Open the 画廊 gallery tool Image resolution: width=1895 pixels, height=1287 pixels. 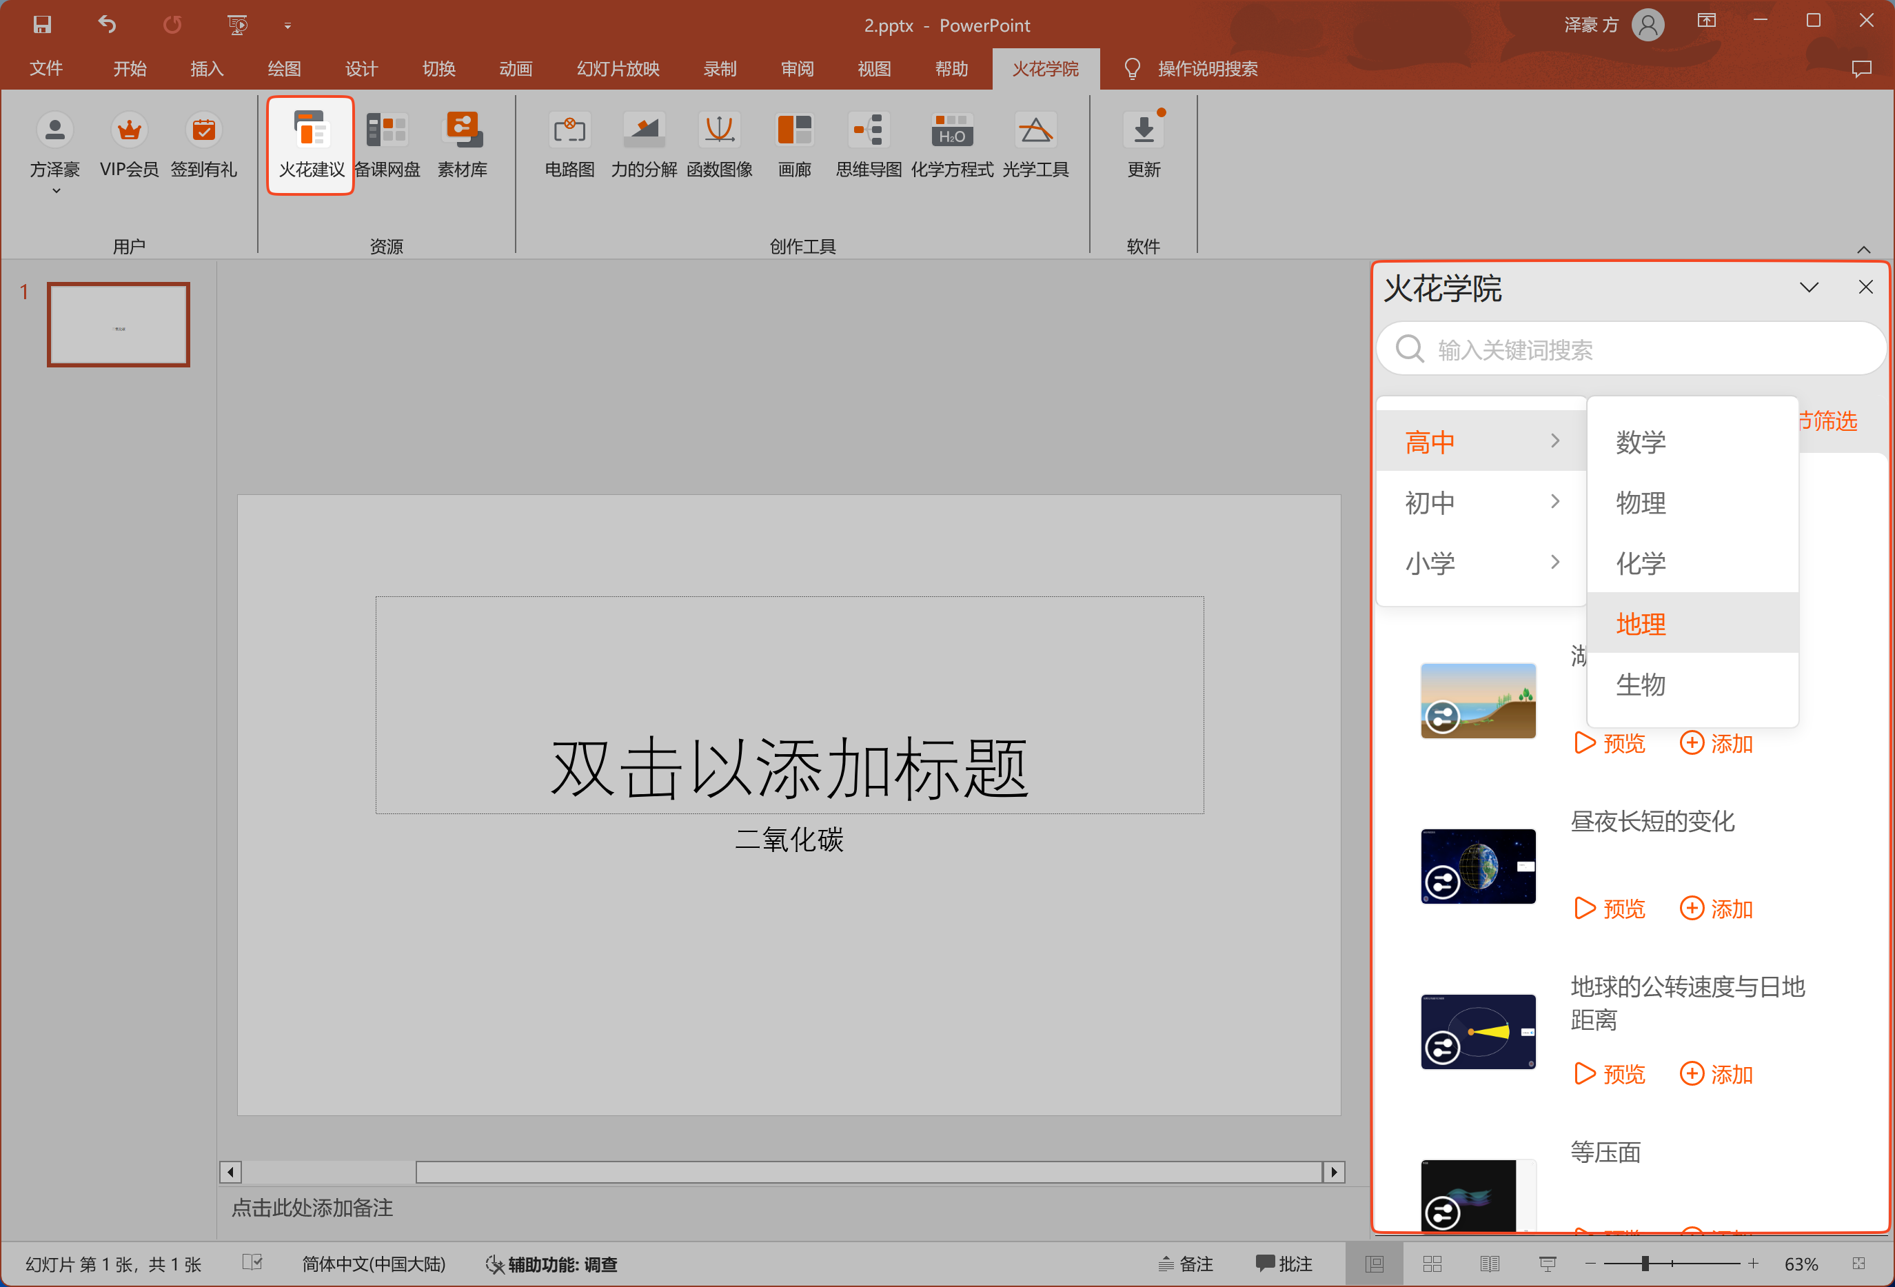tap(794, 145)
